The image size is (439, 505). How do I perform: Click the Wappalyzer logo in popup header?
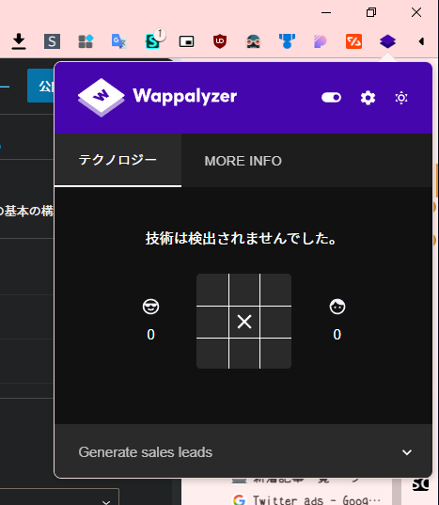157,97
